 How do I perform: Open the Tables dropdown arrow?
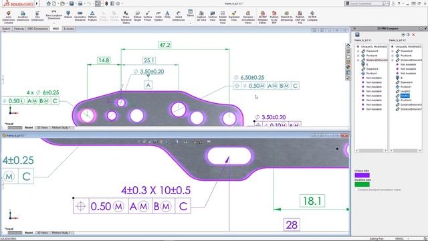click(x=190, y=23)
